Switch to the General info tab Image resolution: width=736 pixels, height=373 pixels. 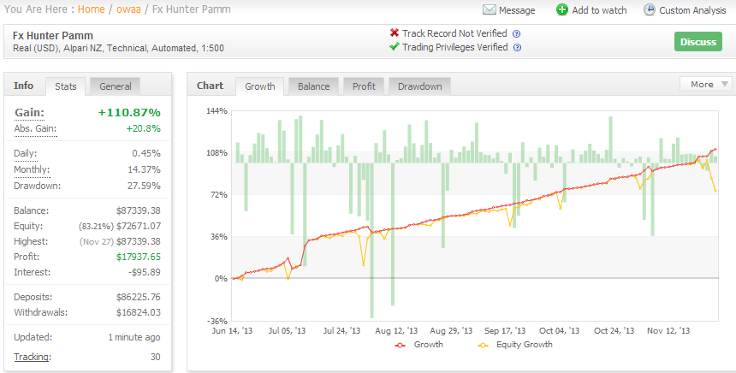click(115, 86)
